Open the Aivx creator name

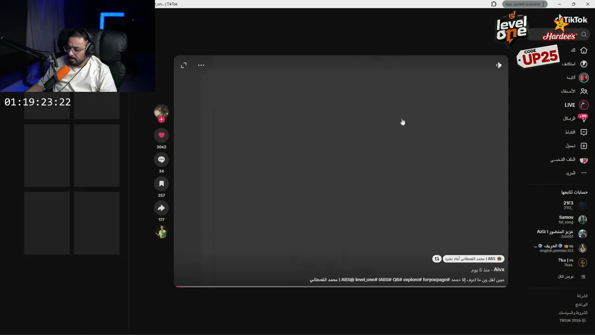click(x=499, y=269)
